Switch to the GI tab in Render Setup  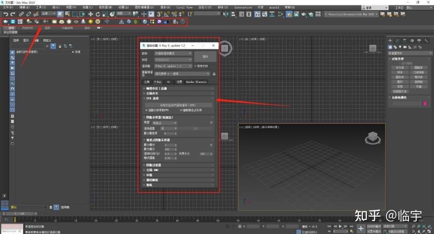click(168, 82)
